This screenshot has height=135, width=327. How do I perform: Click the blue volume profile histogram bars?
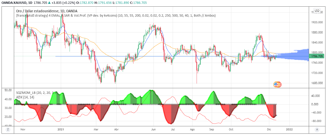click(x=295, y=55)
